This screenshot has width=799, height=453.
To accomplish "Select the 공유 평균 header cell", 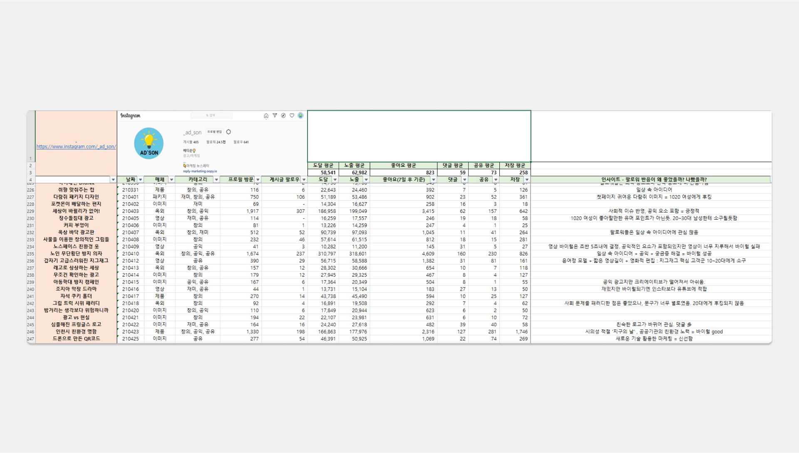I will 484,166.
